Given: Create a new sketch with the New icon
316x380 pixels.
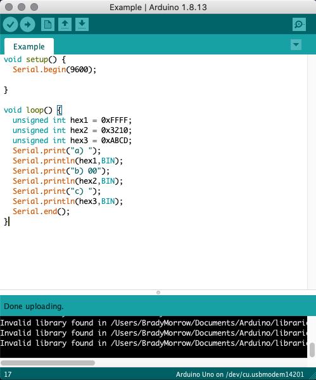Looking at the screenshot, I should pos(47,24).
